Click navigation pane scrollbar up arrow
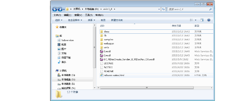The height and width of the screenshot is (101, 236). [x=95, y=25]
